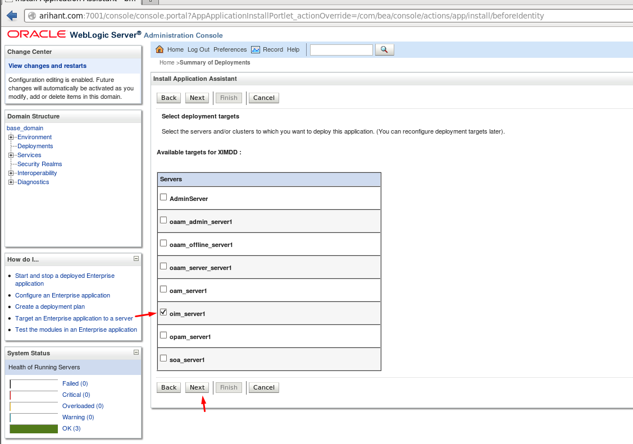Click the Servers table header

pos(269,180)
